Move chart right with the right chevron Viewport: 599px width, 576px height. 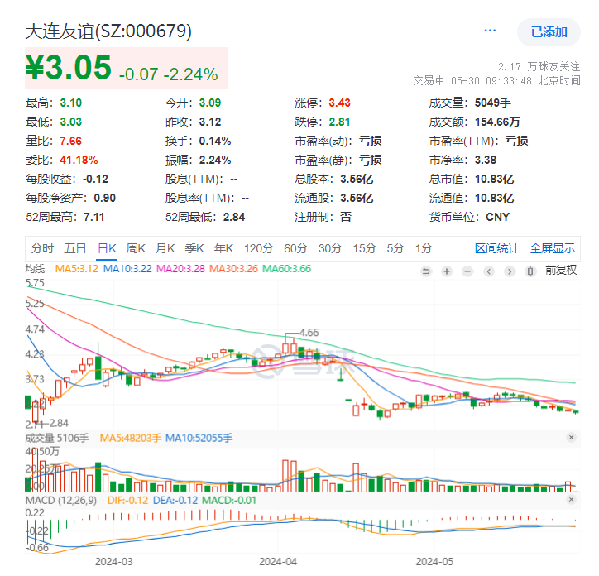(509, 271)
